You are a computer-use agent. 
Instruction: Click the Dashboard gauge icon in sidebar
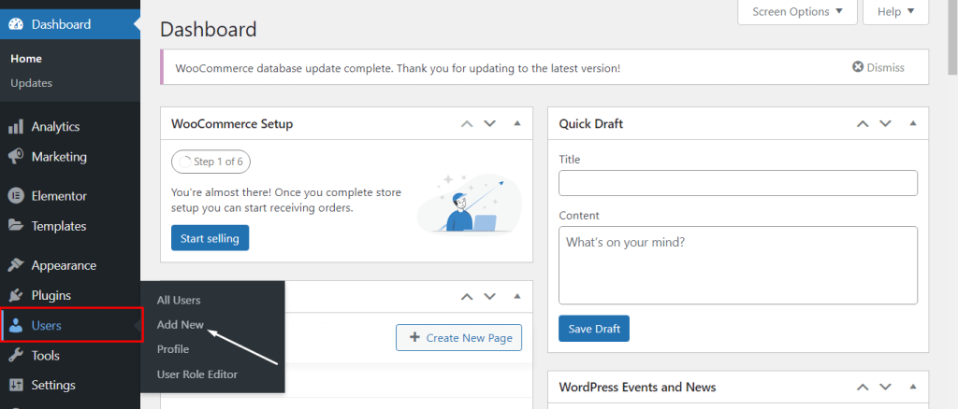16,24
